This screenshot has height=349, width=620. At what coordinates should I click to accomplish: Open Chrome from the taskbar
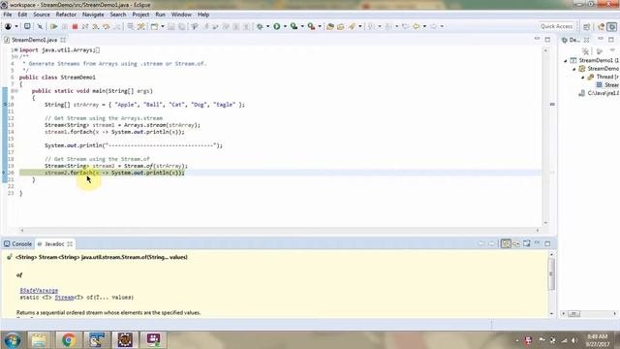(69, 340)
